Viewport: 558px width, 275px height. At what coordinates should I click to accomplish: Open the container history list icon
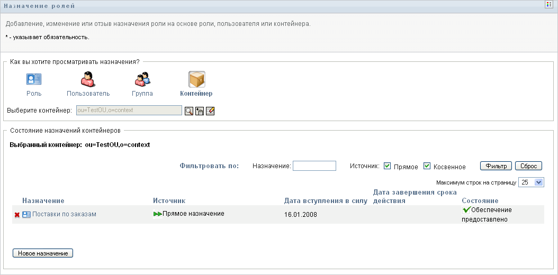(x=200, y=111)
